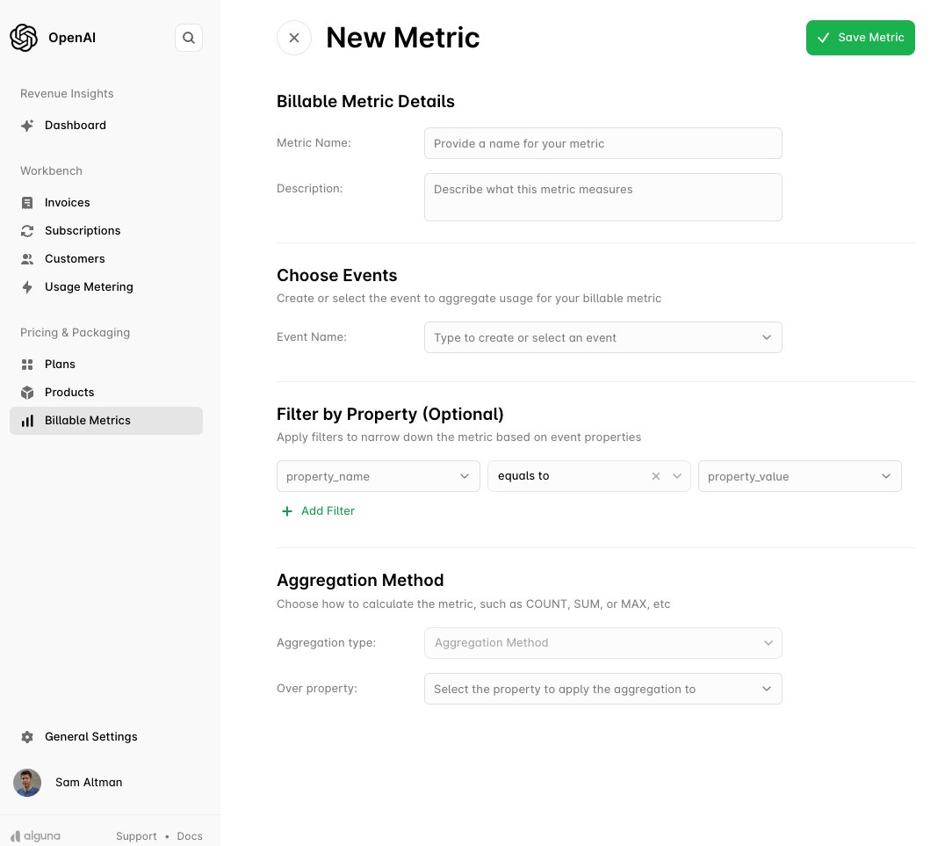945x846 pixels.
Task: Expand the 'equals to' operator chevron
Action: click(677, 476)
